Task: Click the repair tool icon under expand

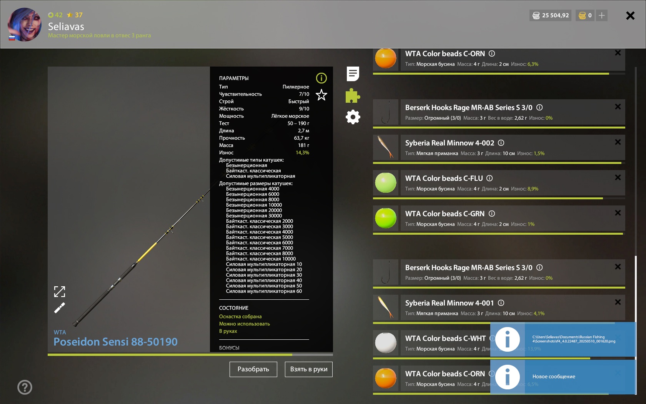Action: click(x=60, y=308)
